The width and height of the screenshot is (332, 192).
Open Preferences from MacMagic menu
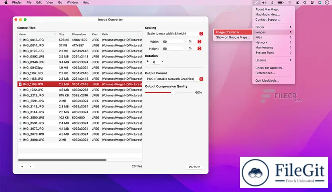[265, 73]
